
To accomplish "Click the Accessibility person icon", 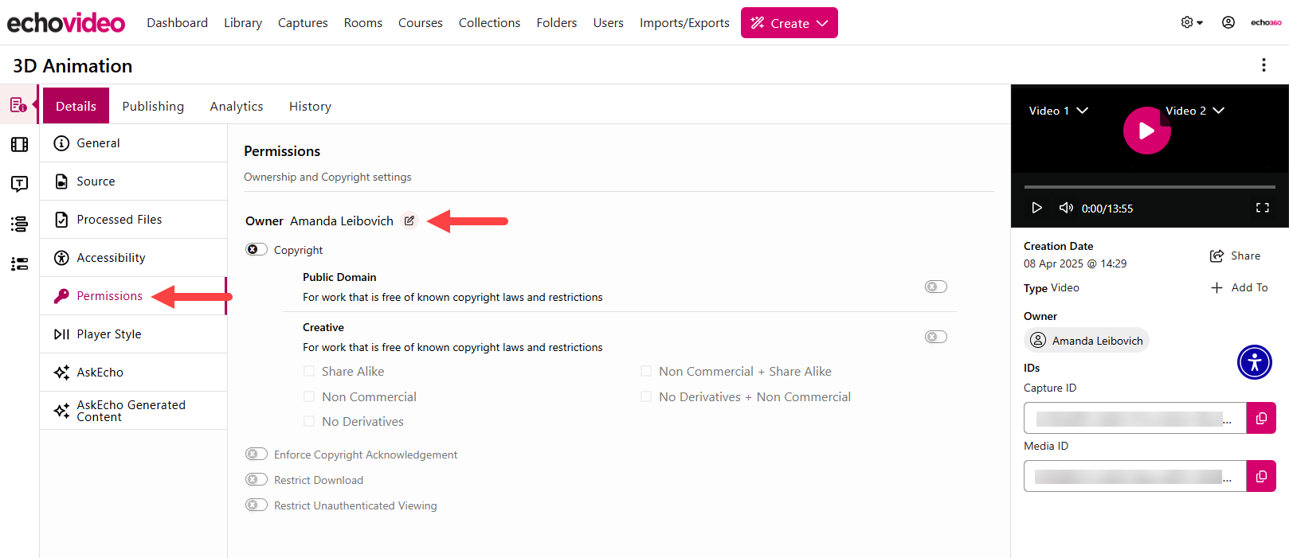I will point(61,258).
